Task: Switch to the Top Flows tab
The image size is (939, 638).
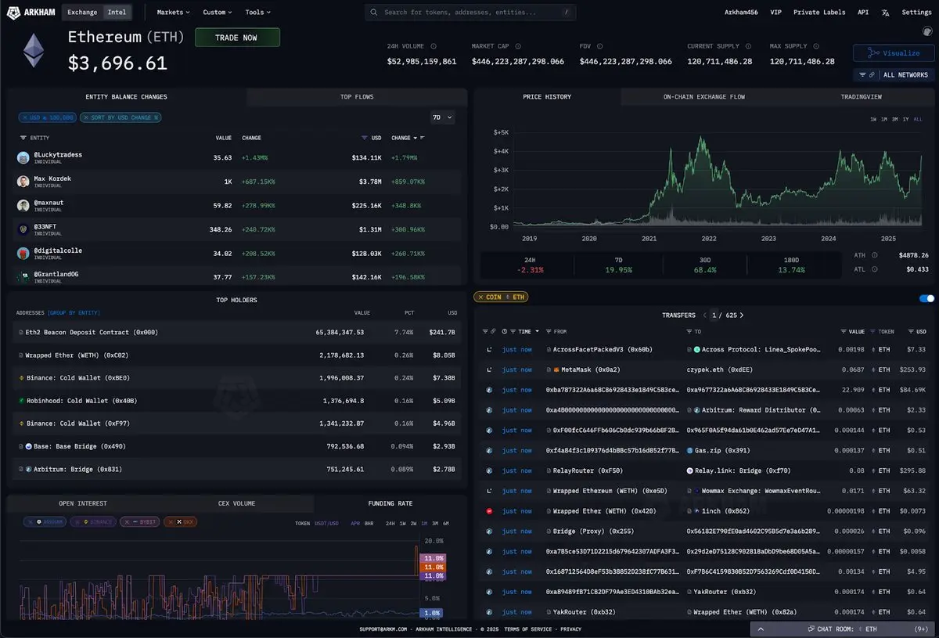Action: tap(357, 97)
